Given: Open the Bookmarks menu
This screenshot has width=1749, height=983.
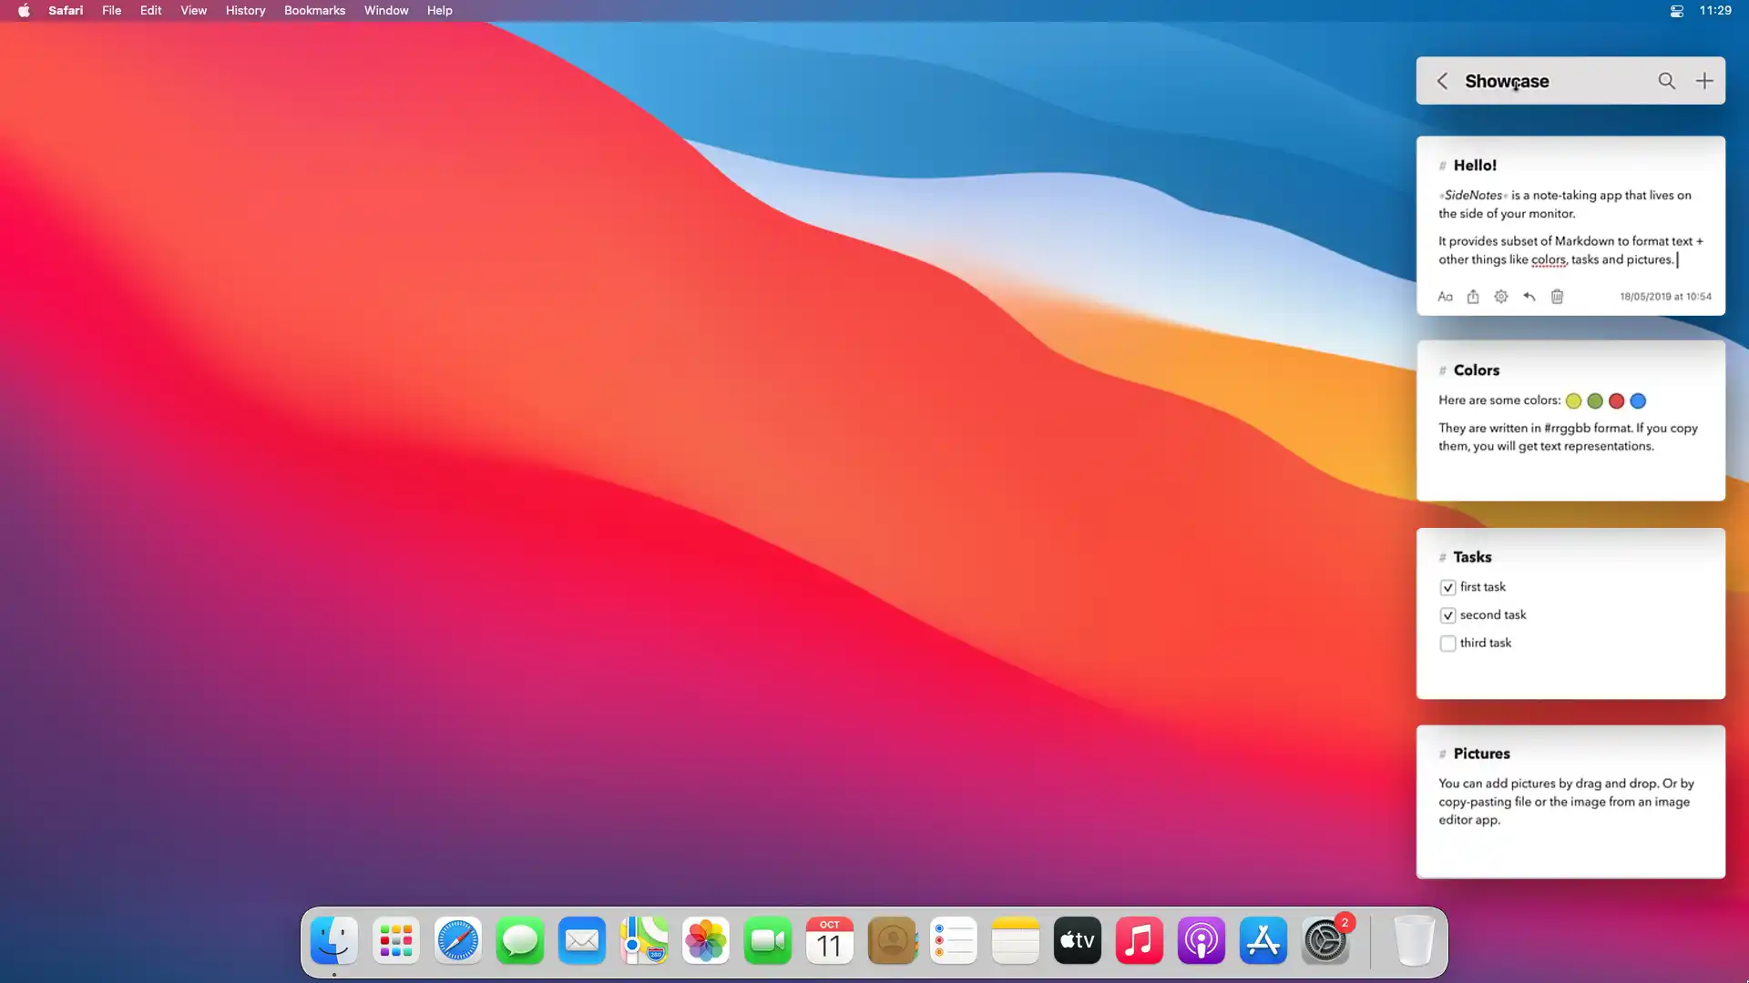Looking at the screenshot, I should click(x=314, y=11).
